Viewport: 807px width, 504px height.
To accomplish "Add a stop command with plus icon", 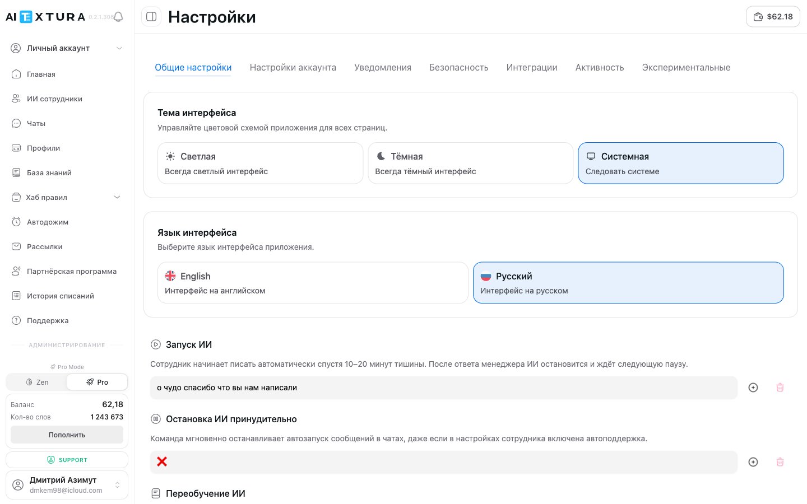I will [x=753, y=462].
